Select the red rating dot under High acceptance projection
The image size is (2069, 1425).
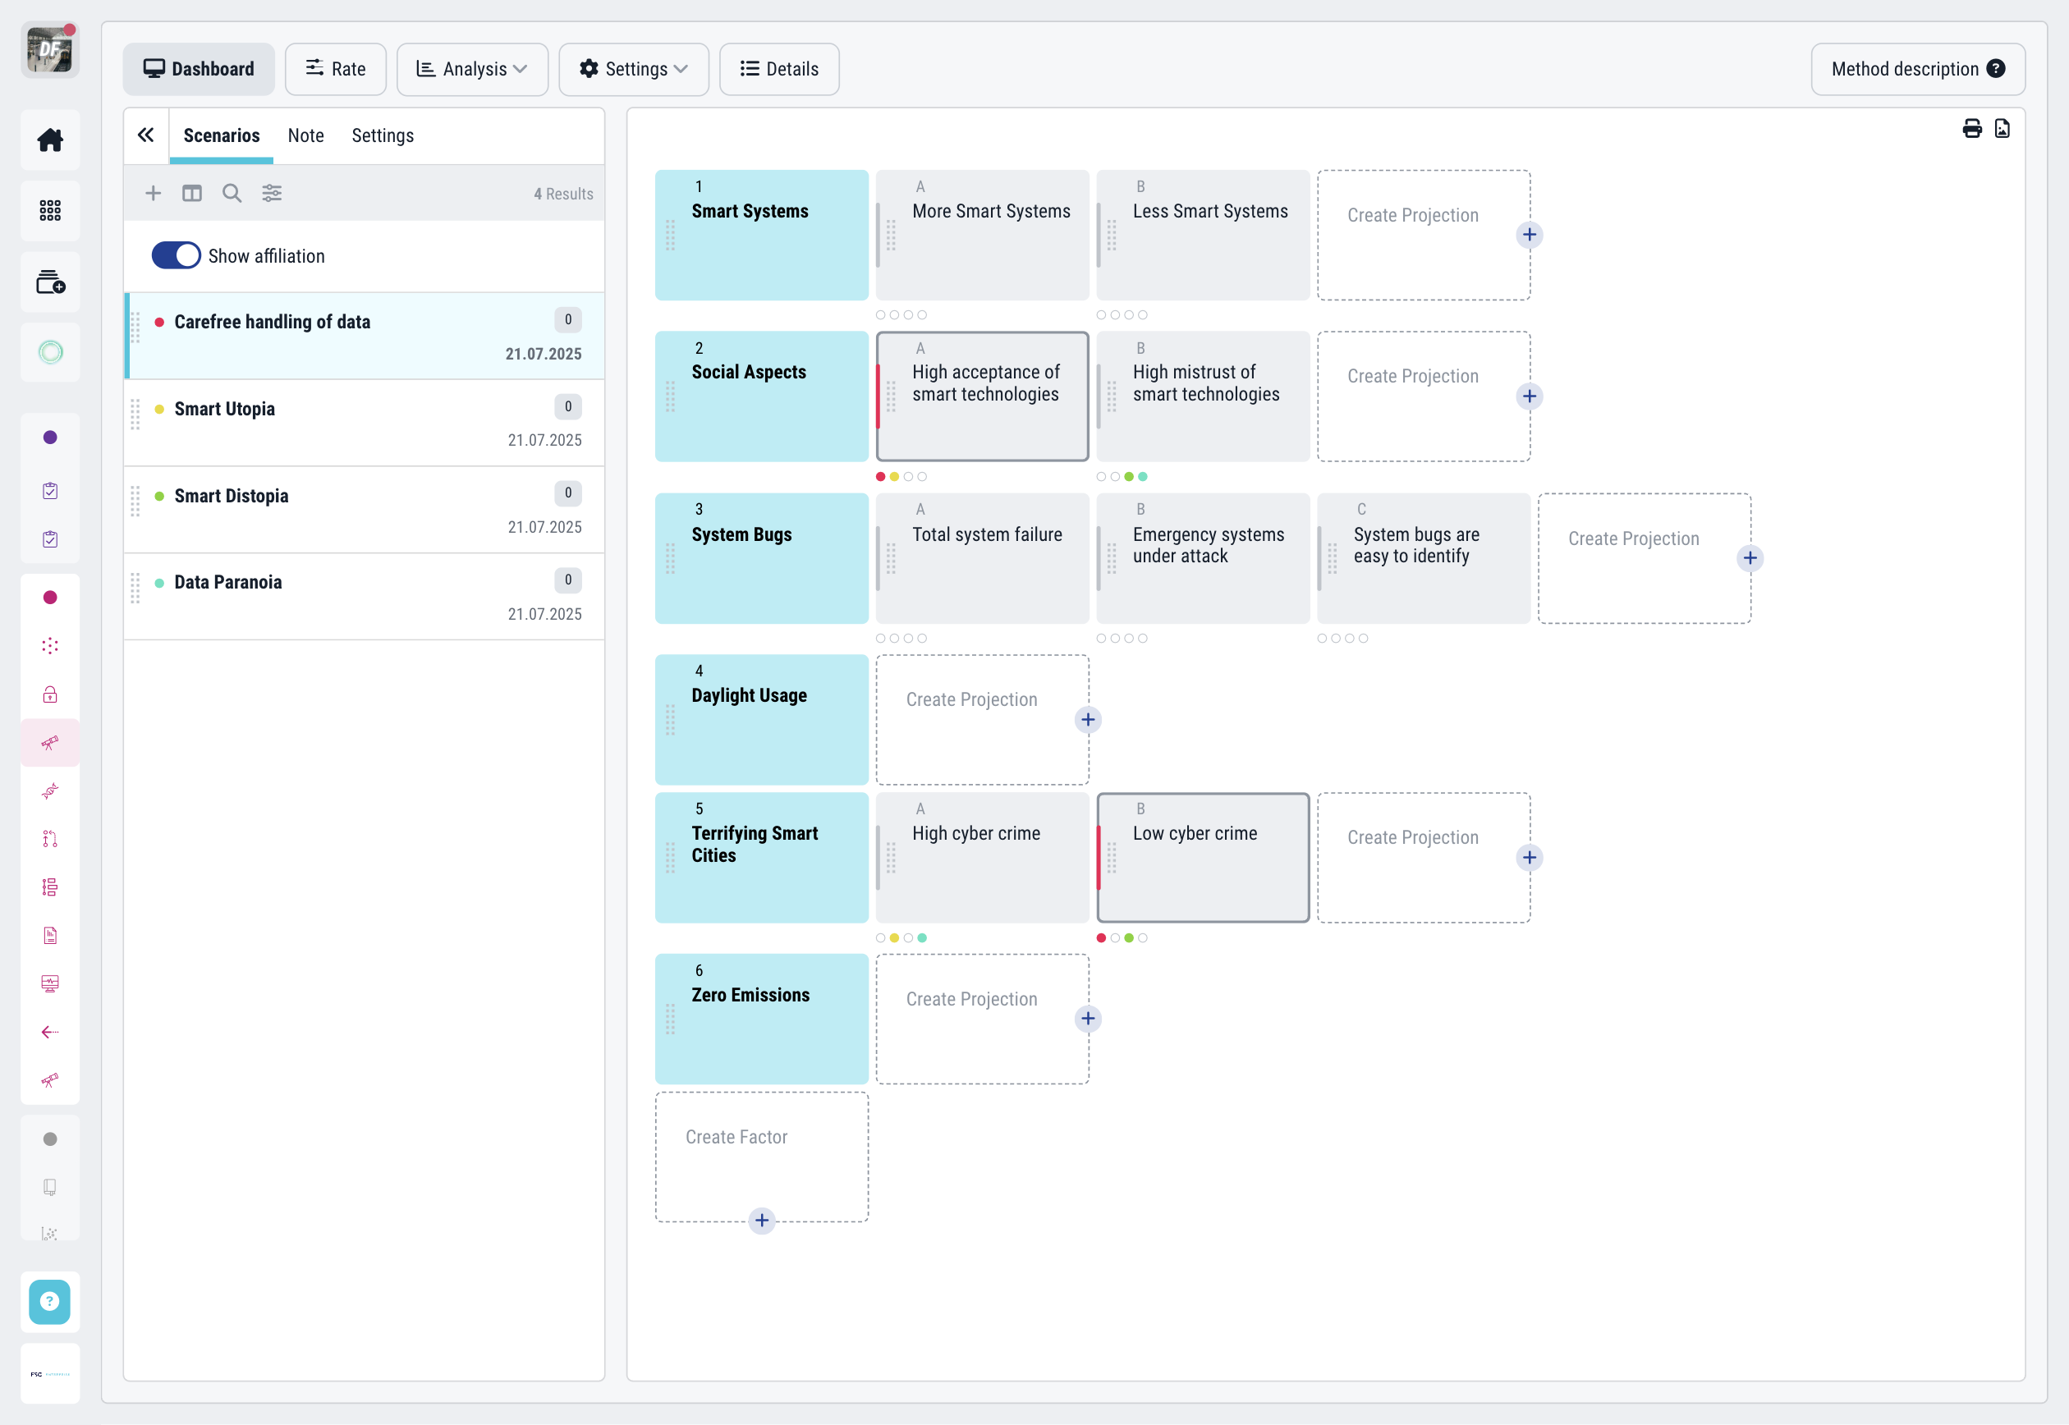(x=879, y=476)
